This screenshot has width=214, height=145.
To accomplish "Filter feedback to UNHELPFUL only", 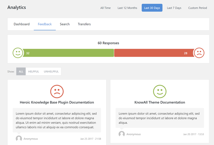I will pos(51,72).
